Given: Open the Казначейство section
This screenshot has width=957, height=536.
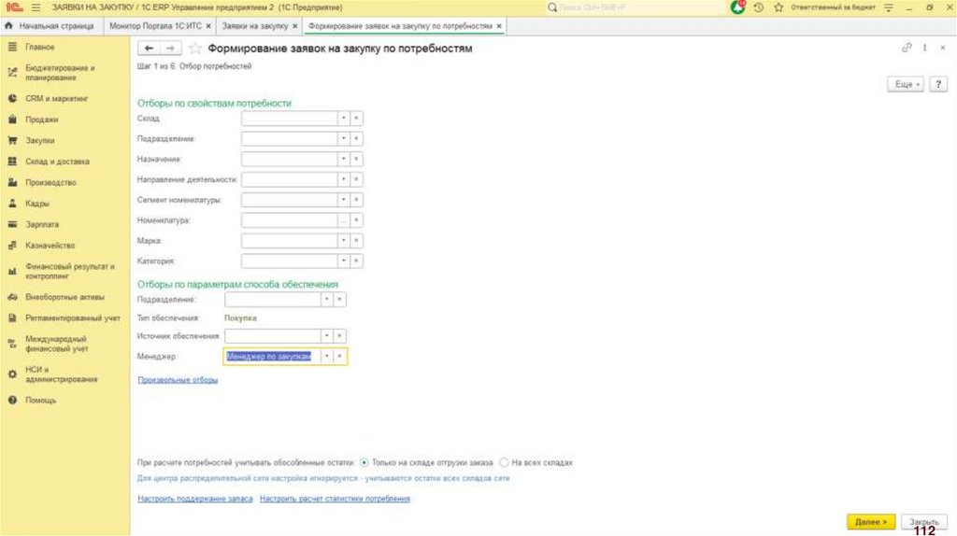Looking at the screenshot, I should tap(50, 246).
